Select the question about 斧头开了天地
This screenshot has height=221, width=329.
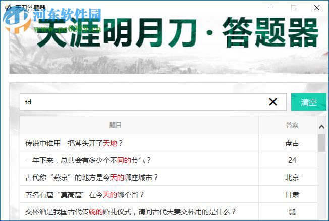(139, 143)
